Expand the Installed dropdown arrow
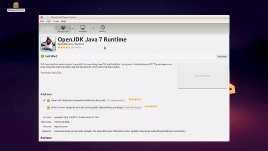 [x=93, y=29]
